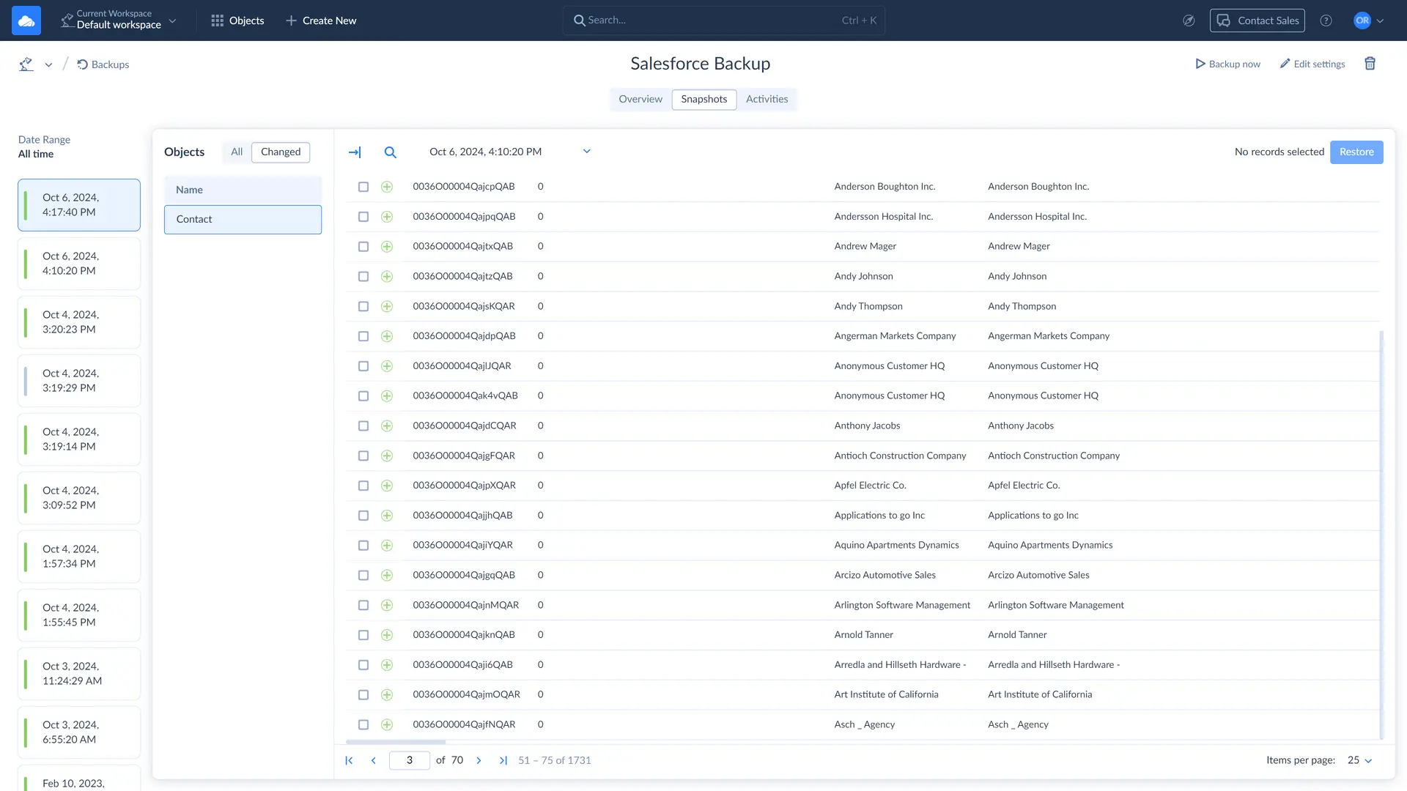This screenshot has width=1407, height=791.
Task: Click the cloud app logo icon
Action: click(x=26, y=21)
